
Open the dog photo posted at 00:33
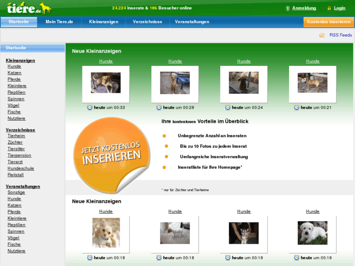click(x=106, y=83)
